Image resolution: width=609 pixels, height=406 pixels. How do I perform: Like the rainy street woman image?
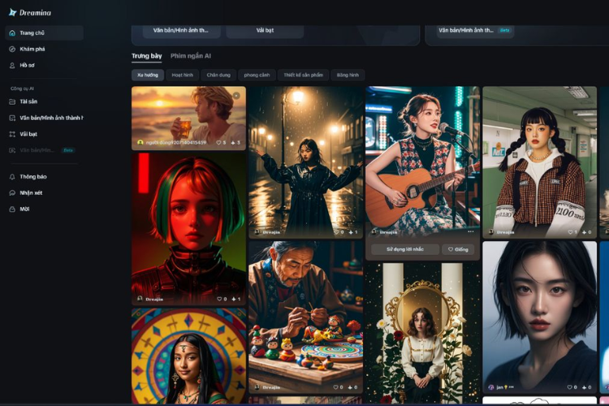click(x=339, y=232)
